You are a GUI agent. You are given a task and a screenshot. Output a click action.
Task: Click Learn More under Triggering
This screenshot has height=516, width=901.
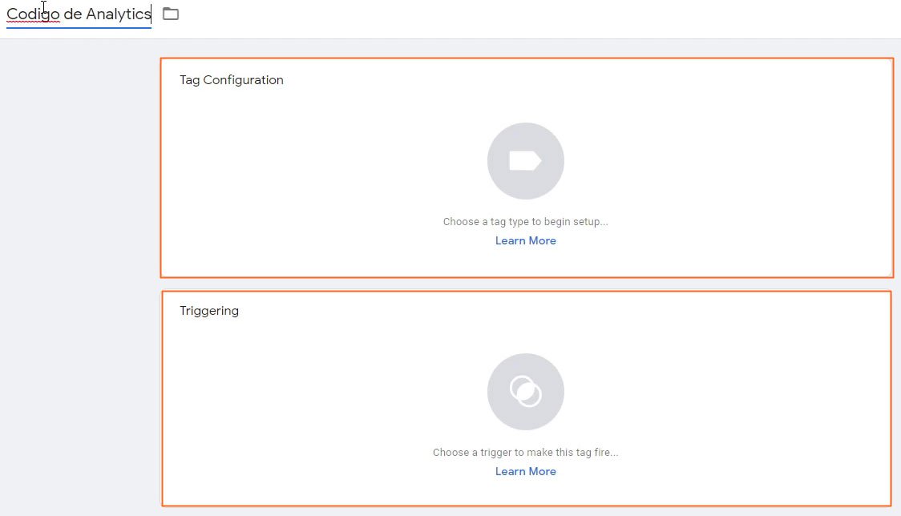(x=526, y=471)
